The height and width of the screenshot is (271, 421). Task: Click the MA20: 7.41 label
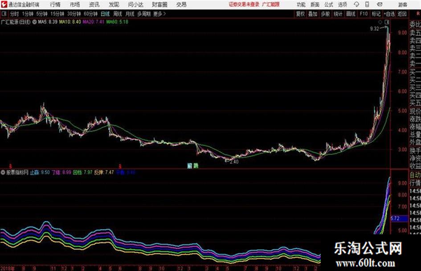[93, 22]
